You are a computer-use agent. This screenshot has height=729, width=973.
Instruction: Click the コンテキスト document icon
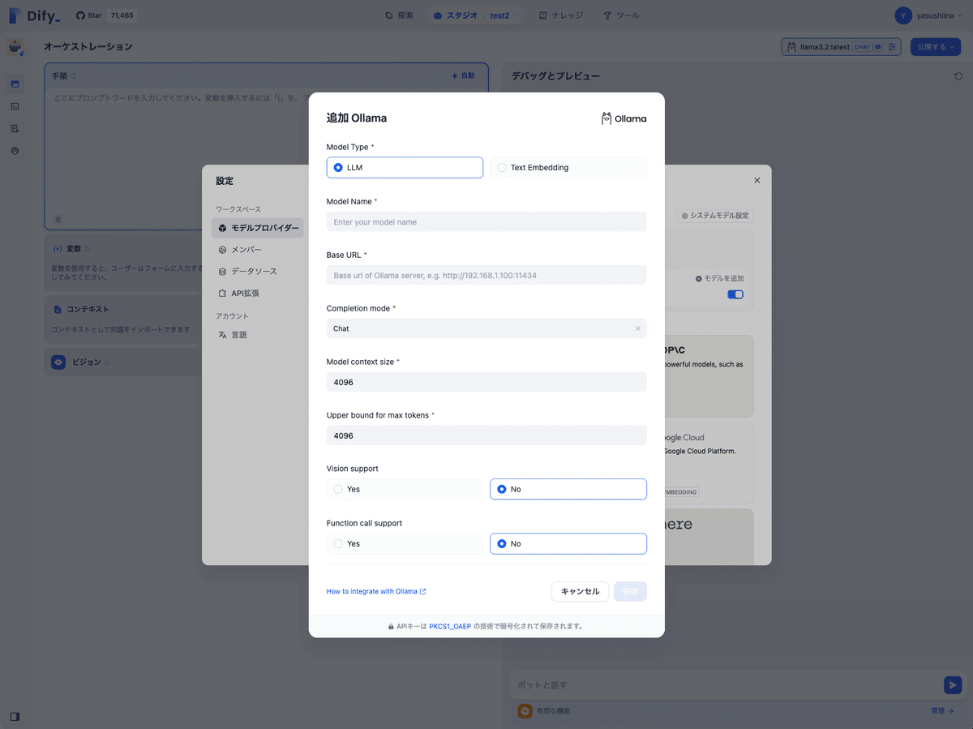[58, 309]
